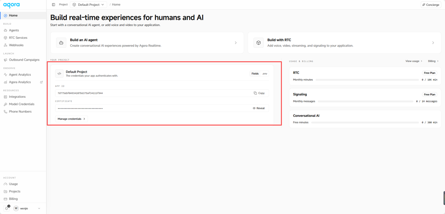Viewport: 445px width, 214px height.
Task: Click the Conversational AI Free minutes bar
Action: (365, 122)
